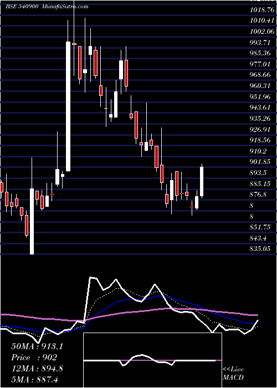Click the 935.26 price axis label
The width and height of the screenshot is (277, 388).
pos(260,119)
